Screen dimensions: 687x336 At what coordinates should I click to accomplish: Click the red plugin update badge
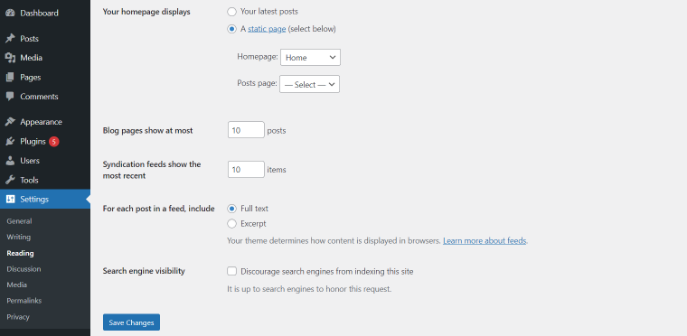tap(54, 142)
